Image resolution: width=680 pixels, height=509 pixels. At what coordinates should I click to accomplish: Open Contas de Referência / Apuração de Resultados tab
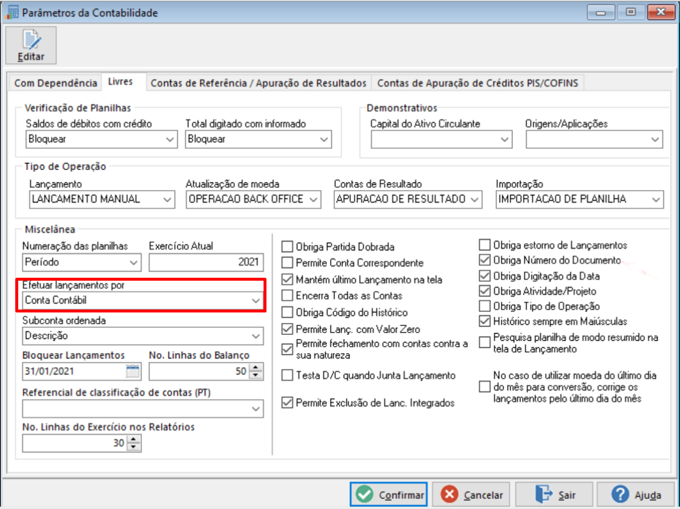[x=258, y=83]
